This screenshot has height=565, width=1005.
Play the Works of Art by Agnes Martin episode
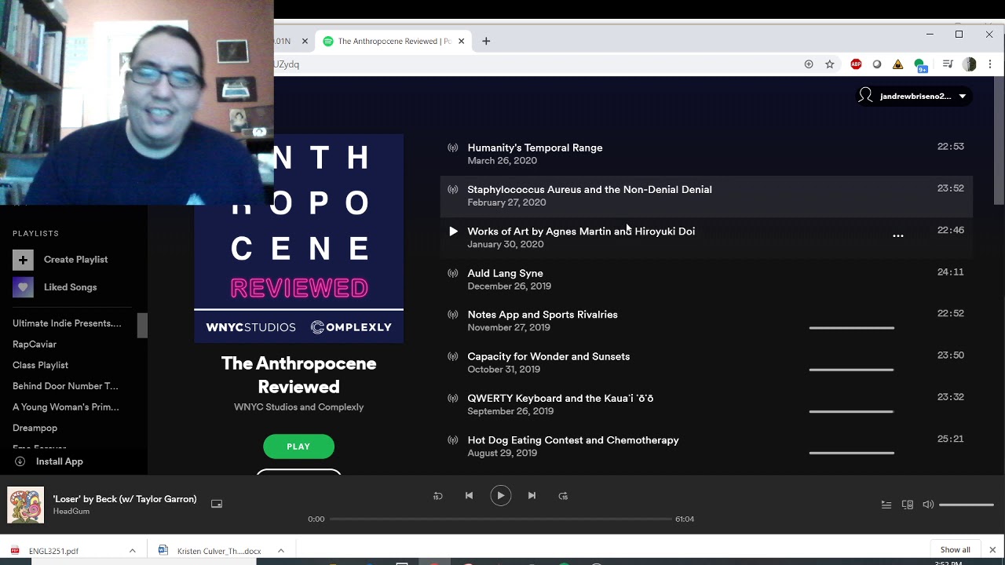pos(453,231)
